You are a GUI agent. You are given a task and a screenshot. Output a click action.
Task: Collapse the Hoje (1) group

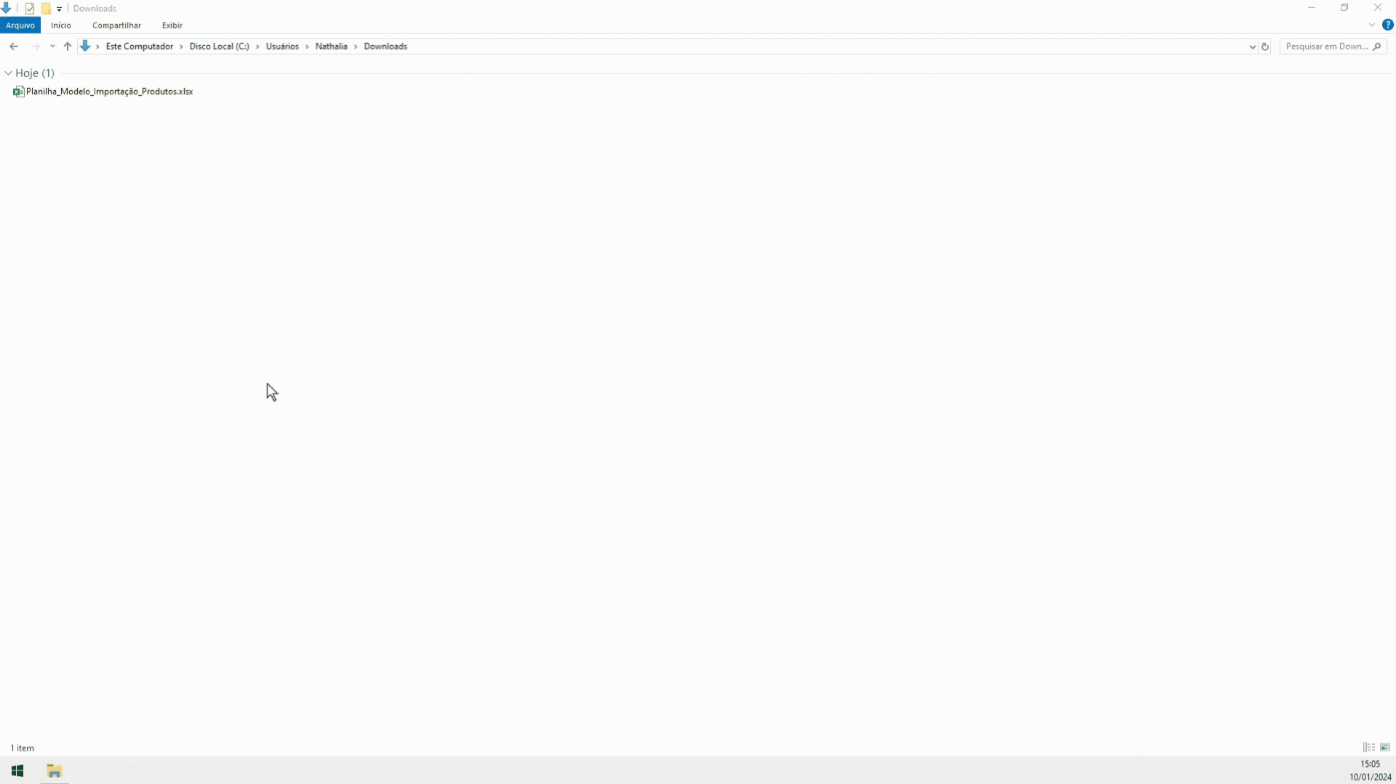click(8, 73)
